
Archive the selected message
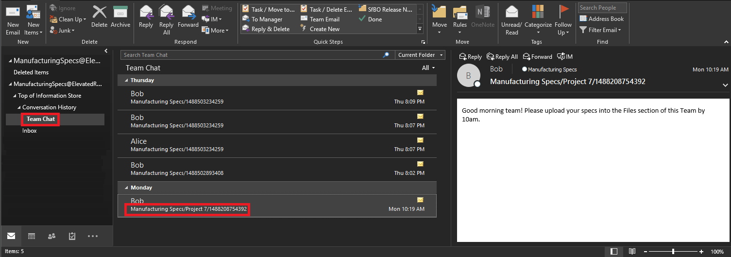(120, 17)
